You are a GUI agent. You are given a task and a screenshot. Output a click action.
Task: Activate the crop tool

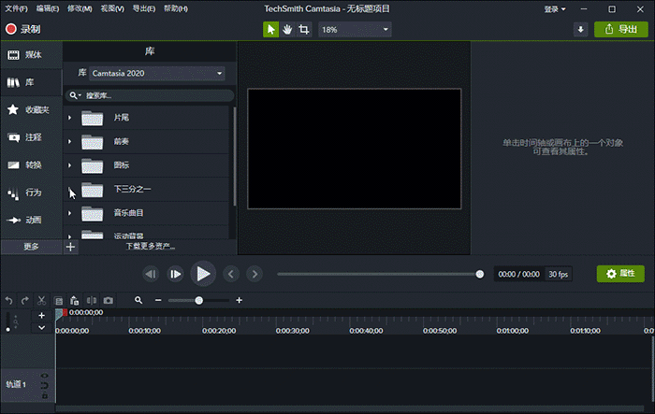coord(304,30)
